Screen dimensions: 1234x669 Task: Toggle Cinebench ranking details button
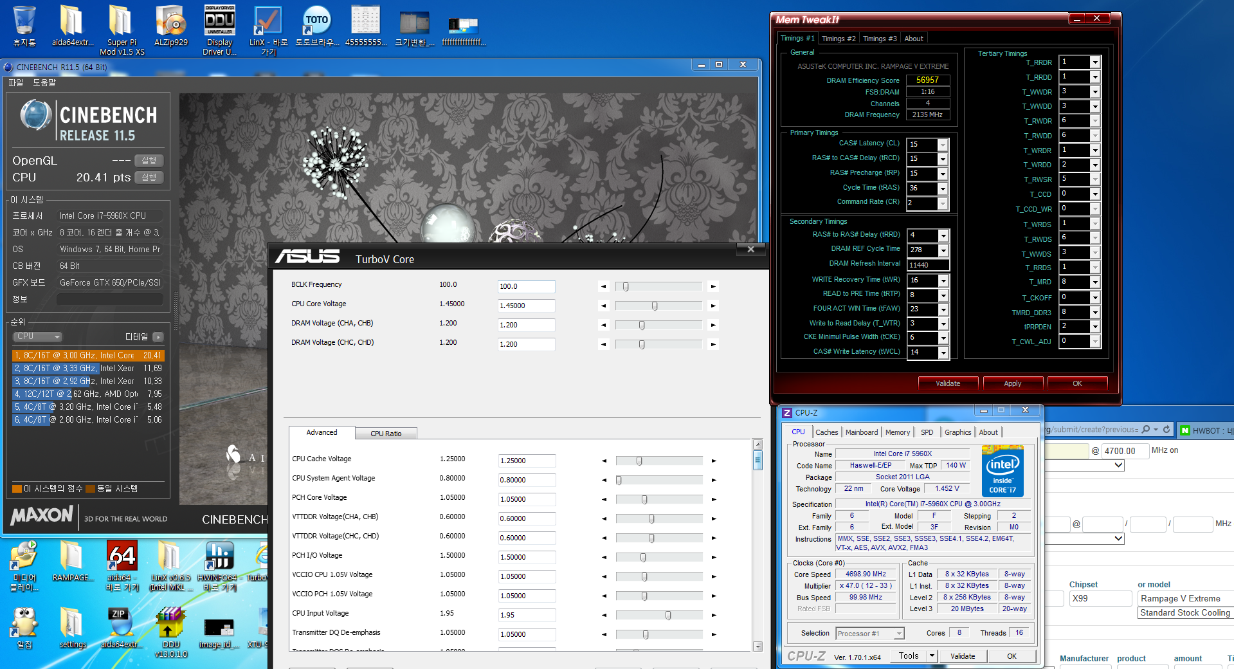(x=158, y=337)
